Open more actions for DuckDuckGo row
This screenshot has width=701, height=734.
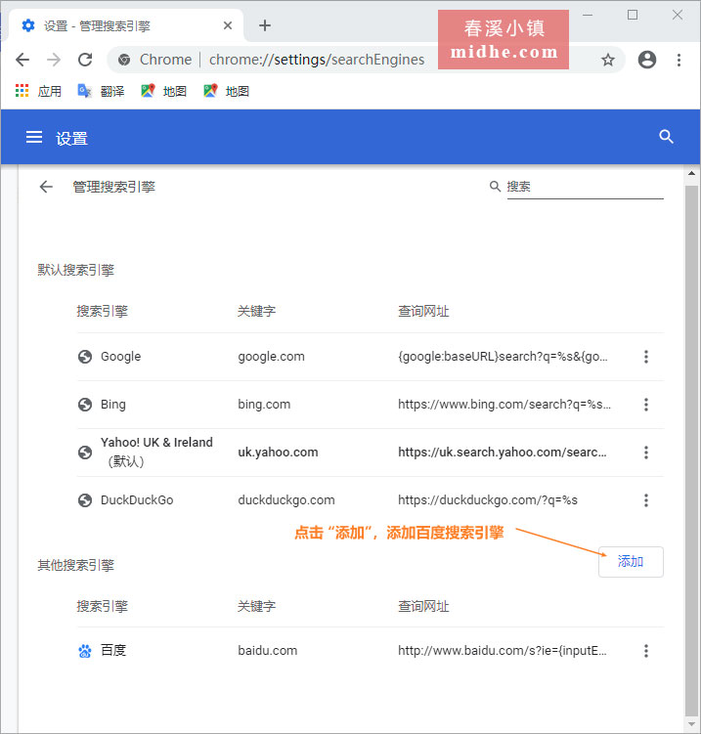click(645, 500)
